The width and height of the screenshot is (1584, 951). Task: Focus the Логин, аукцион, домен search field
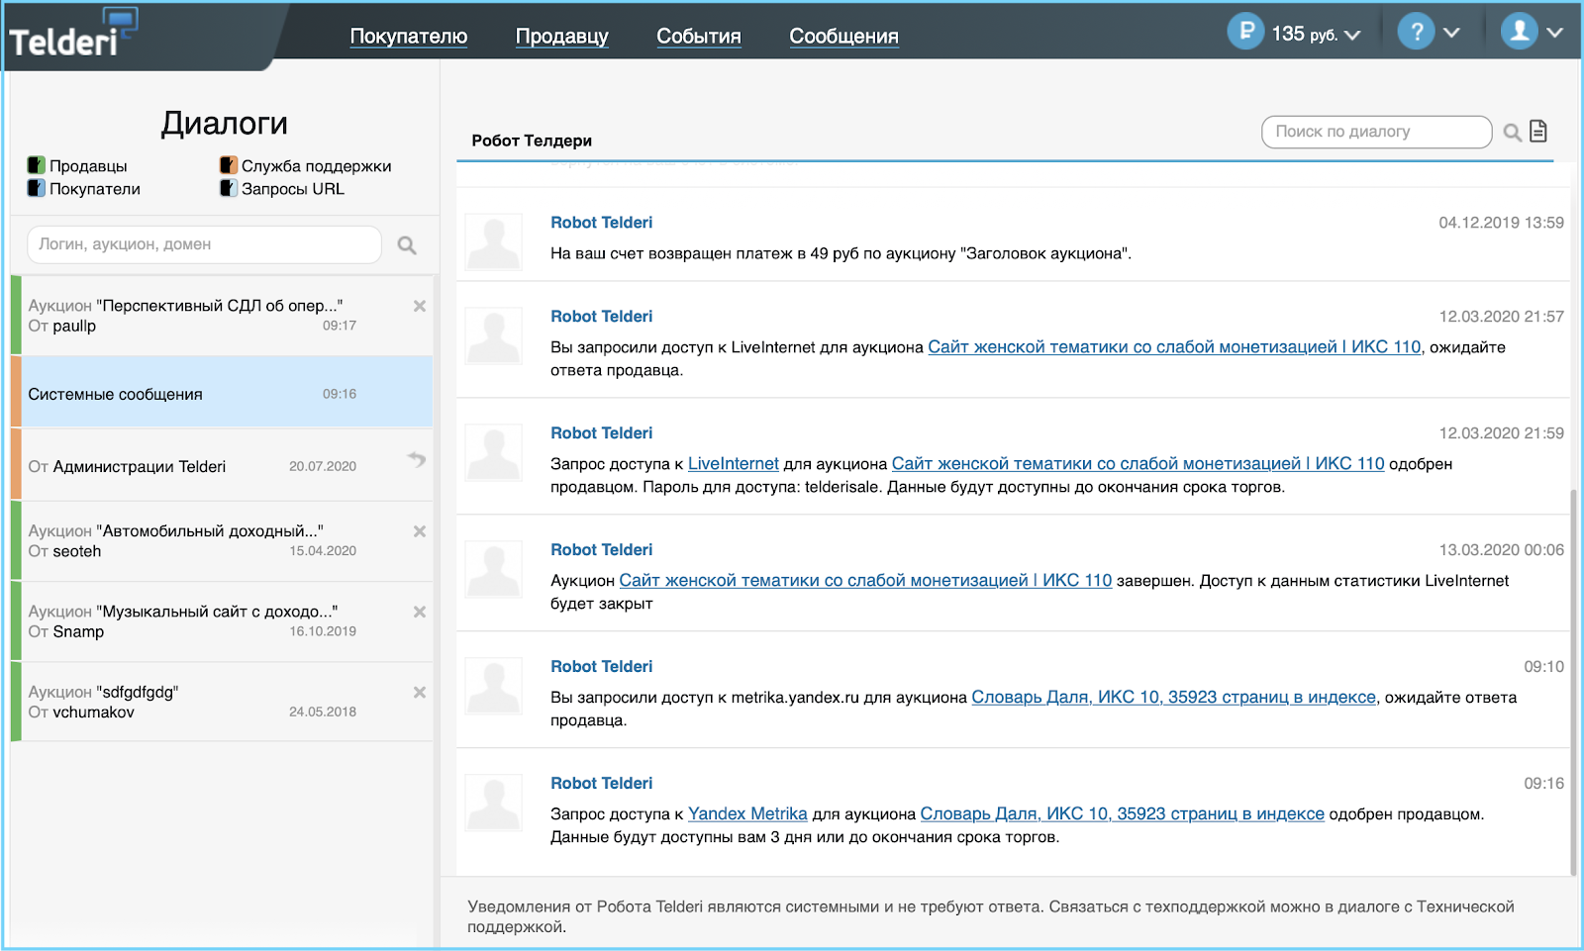tap(204, 244)
